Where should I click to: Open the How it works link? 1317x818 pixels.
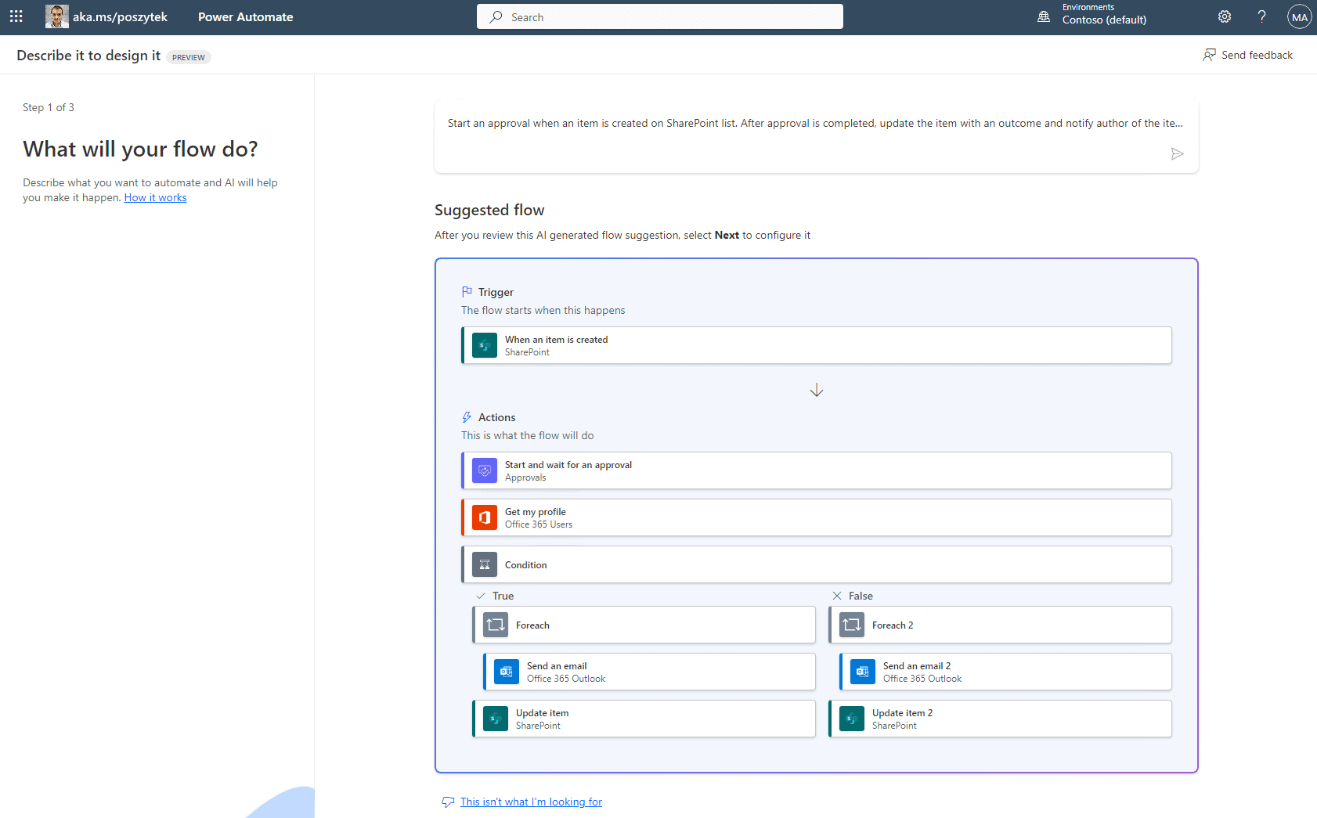[155, 196]
